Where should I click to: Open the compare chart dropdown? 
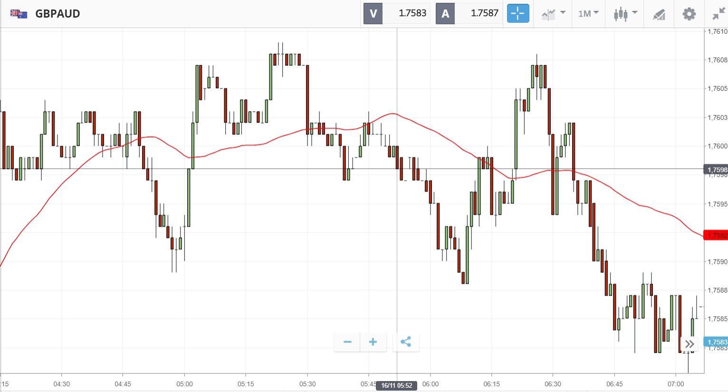pos(553,13)
